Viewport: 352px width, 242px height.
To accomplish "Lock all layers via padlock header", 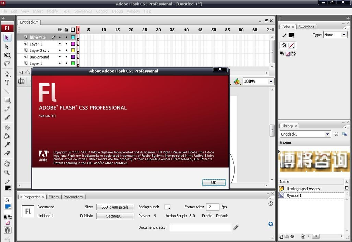I will coord(66,30).
